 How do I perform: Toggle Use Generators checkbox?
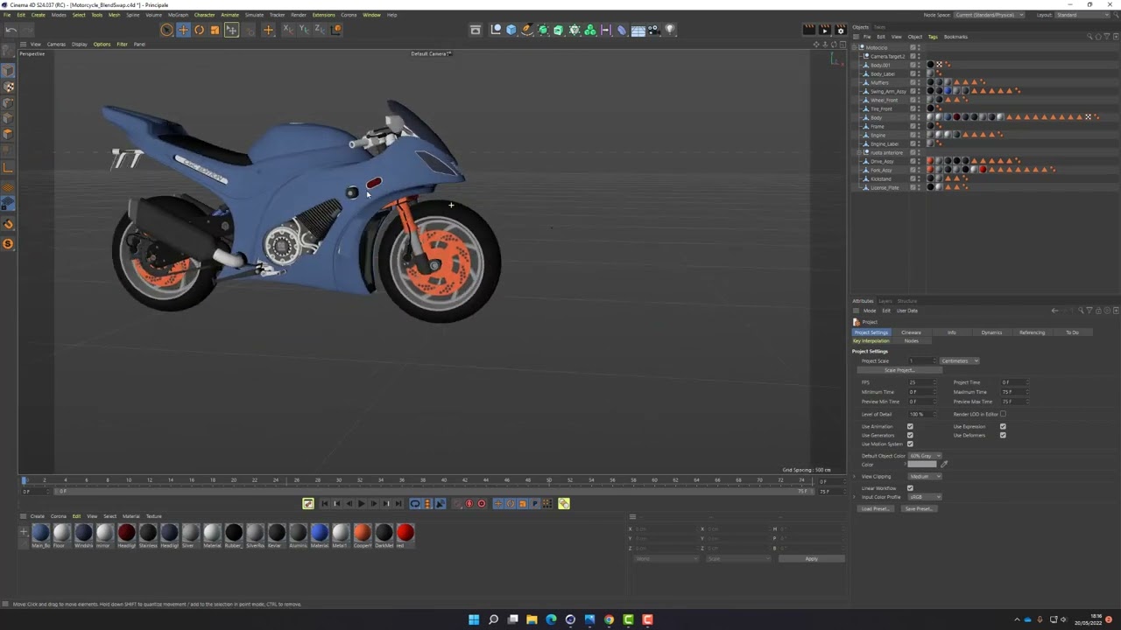(910, 435)
